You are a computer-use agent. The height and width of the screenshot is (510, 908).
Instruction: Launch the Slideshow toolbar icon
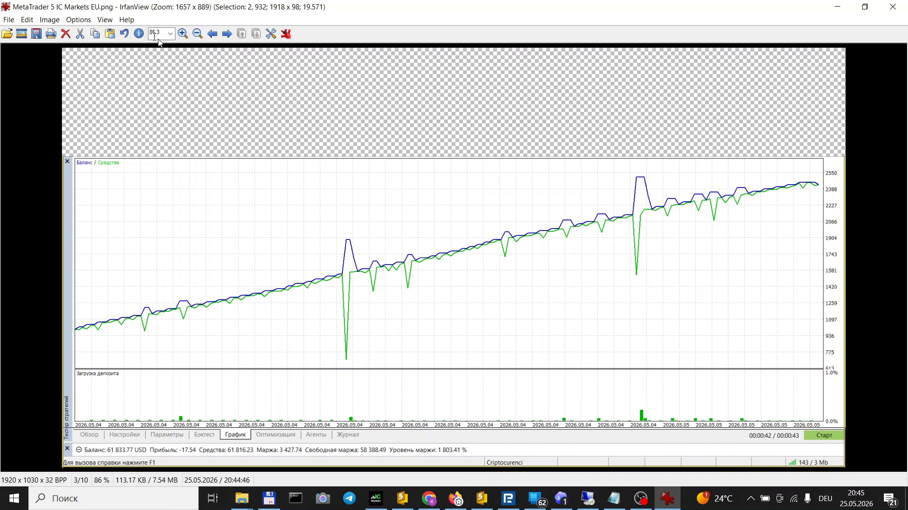22,34
